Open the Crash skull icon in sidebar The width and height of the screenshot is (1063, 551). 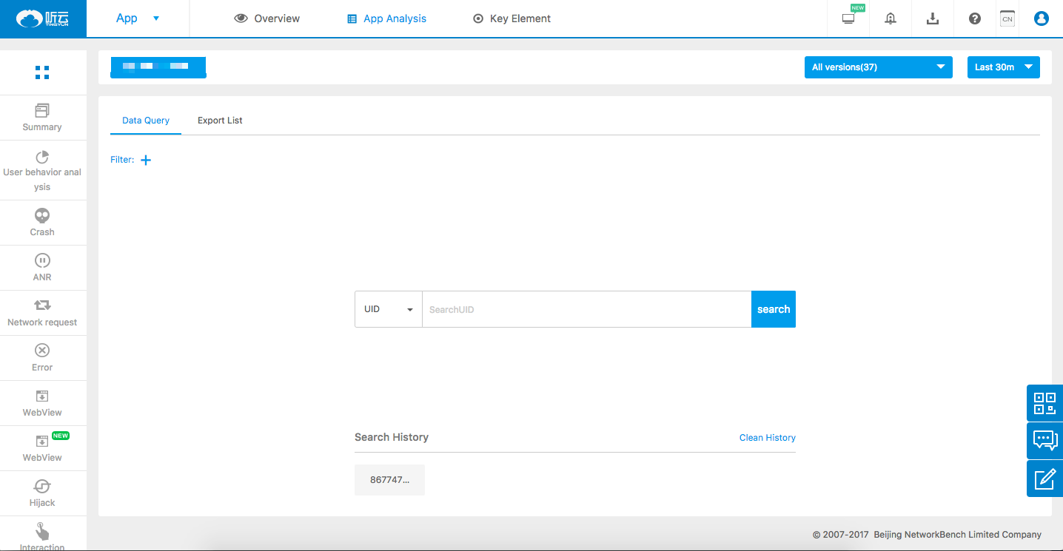(x=42, y=216)
